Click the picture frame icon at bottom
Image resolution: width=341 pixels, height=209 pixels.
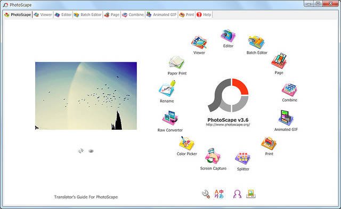[x=251, y=194]
